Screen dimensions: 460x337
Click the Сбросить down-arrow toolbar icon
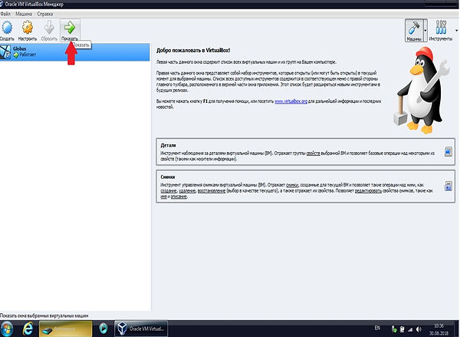click(x=49, y=28)
